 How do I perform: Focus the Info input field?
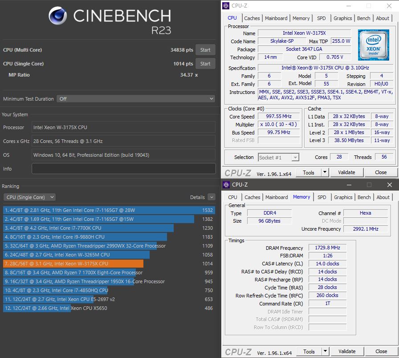(x=124, y=169)
